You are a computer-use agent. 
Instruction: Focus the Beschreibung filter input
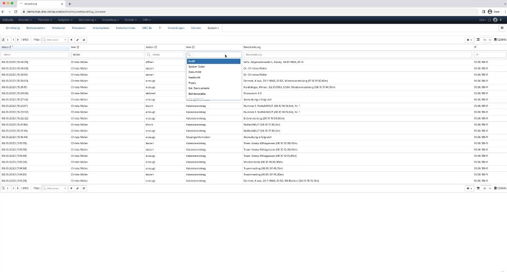tap(357, 55)
